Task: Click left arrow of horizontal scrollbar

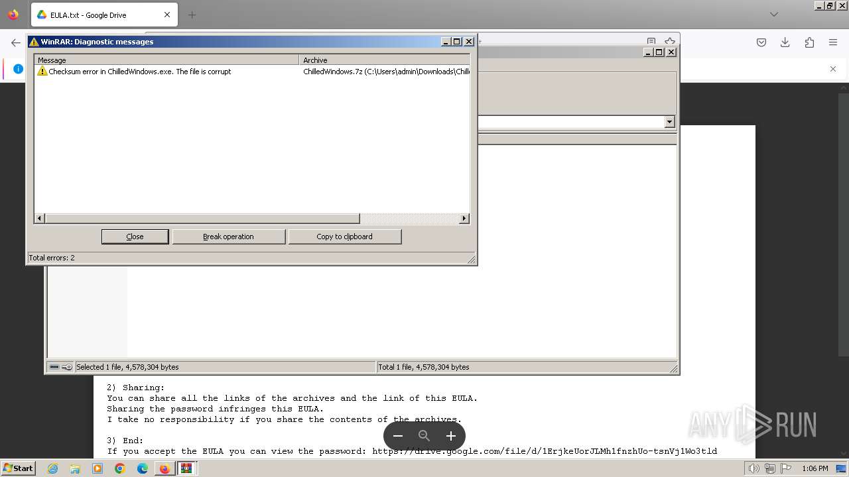Action: [x=39, y=219]
